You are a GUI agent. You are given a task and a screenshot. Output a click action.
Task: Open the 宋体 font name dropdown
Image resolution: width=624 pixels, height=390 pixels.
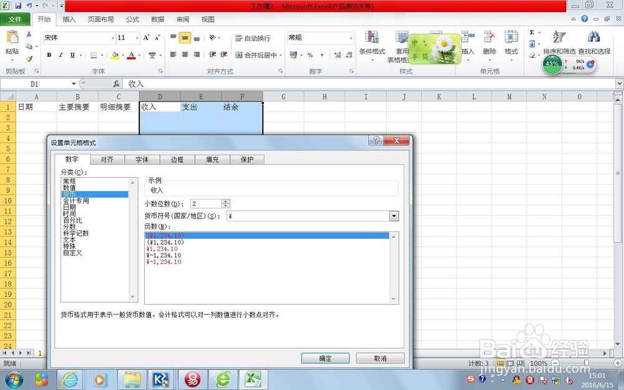(x=113, y=37)
